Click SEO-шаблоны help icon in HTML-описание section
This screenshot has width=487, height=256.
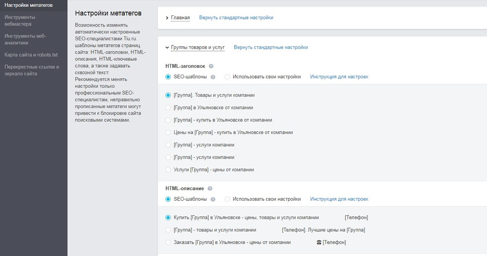(x=213, y=199)
